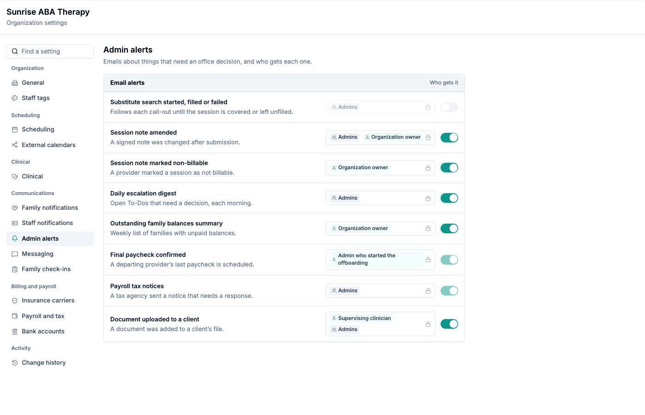Go to Family check-ins page
This screenshot has width=645, height=415.
pyautogui.click(x=50, y=269)
